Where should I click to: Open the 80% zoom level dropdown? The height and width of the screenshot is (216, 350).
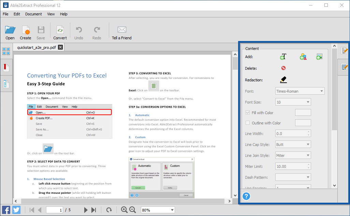[x=158, y=210]
